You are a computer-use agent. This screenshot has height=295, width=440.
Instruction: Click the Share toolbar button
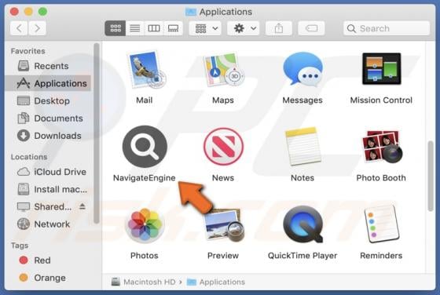pyautogui.click(x=279, y=28)
